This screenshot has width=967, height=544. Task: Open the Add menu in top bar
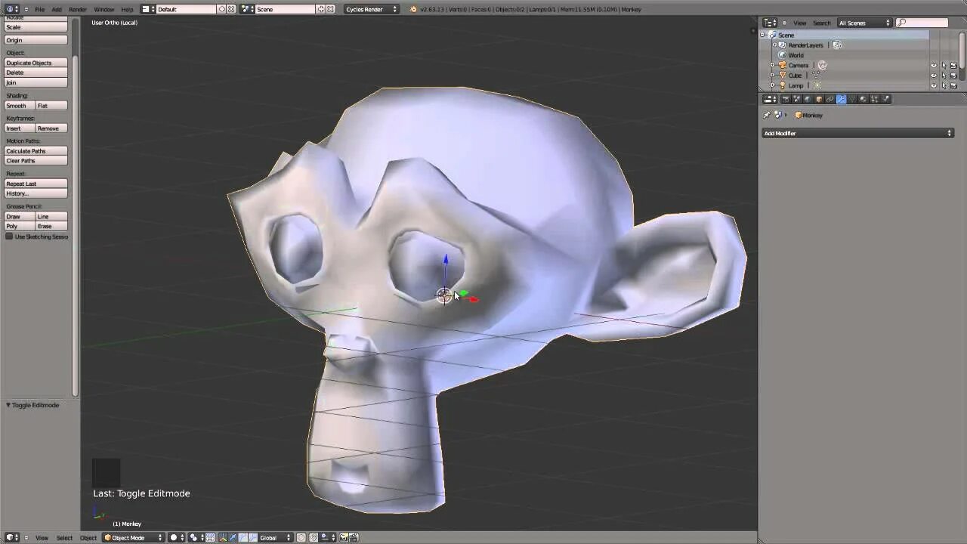(57, 9)
